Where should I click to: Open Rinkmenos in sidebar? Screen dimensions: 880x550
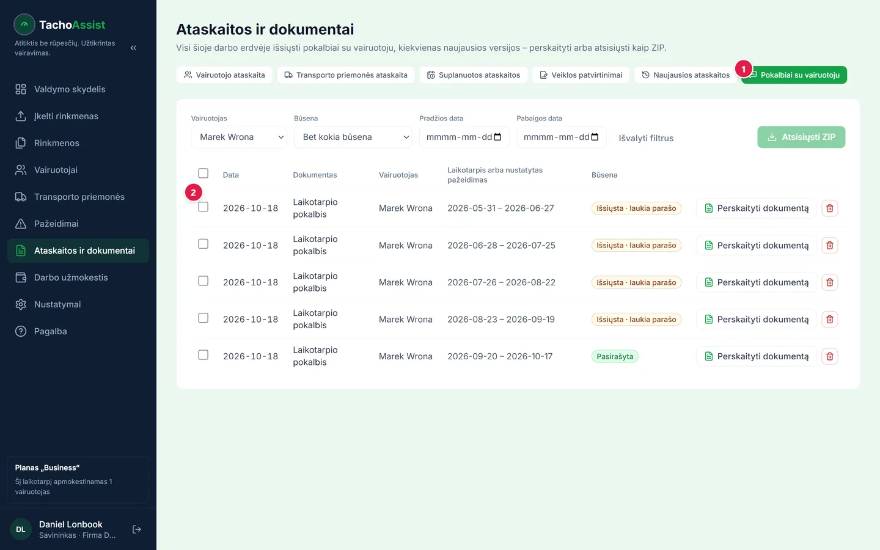pos(78,143)
